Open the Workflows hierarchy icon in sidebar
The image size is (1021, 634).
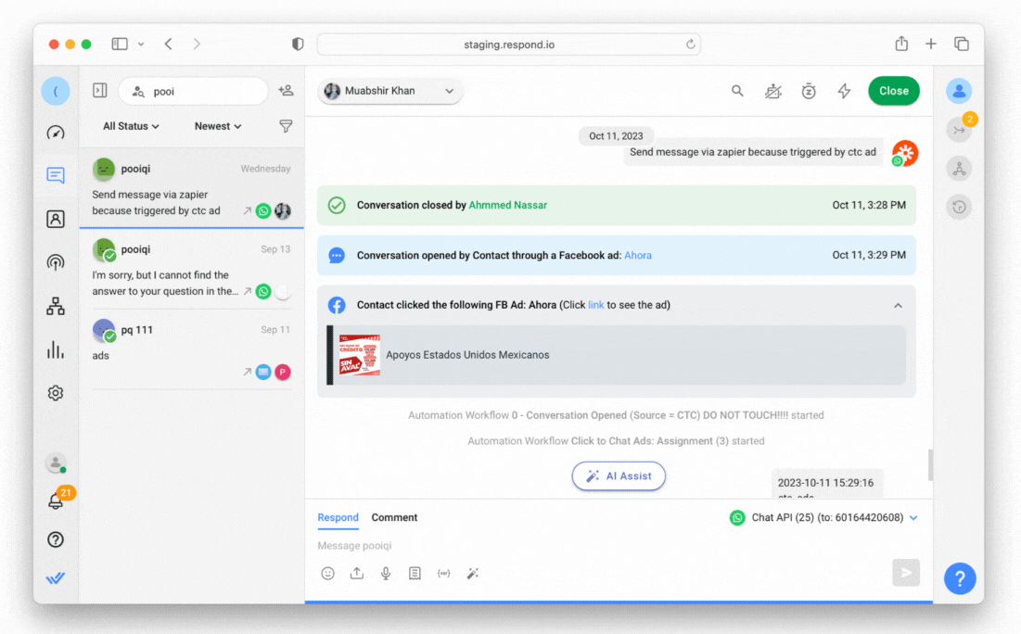pyautogui.click(x=56, y=306)
